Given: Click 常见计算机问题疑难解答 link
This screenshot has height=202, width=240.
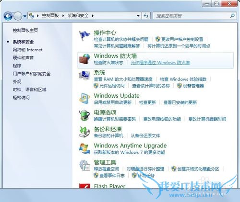Looking at the screenshot, I should pos(117,46).
